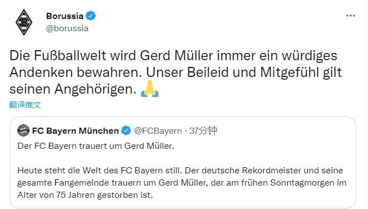This screenshot has width=368, height=209.
Task: Open the @borussia handle link
Action: [x=67, y=28]
